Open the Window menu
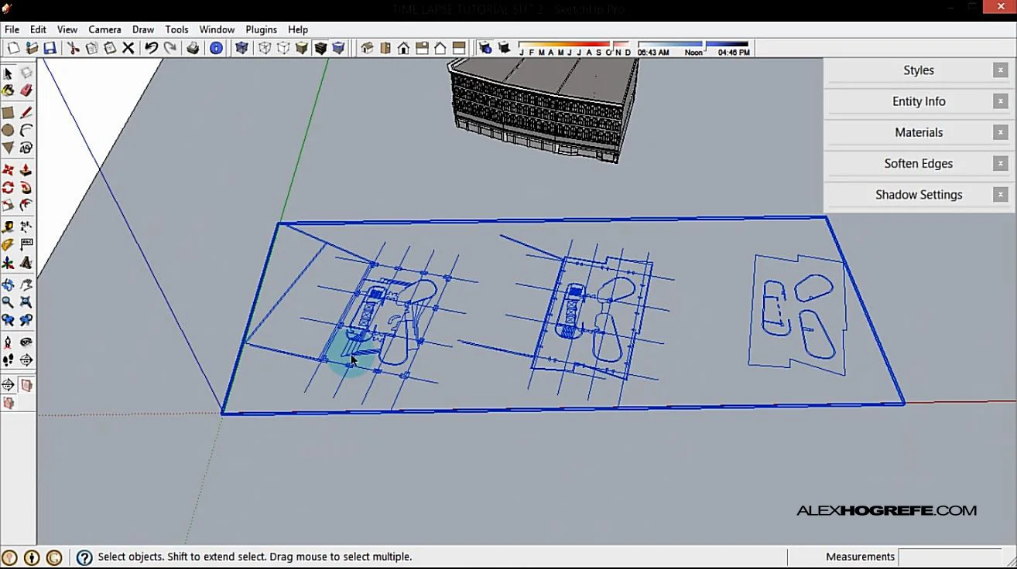The image size is (1017, 569). click(x=217, y=29)
